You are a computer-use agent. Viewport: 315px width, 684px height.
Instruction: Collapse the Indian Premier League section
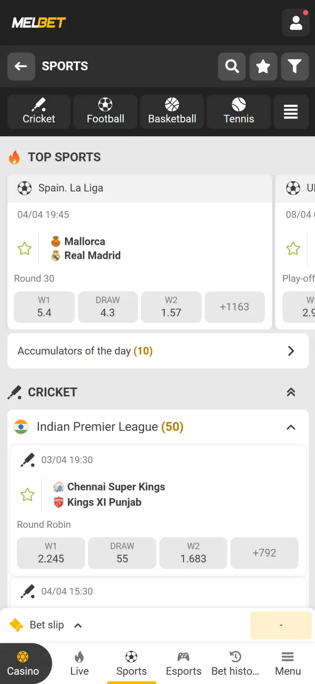pyautogui.click(x=291, y=427)
